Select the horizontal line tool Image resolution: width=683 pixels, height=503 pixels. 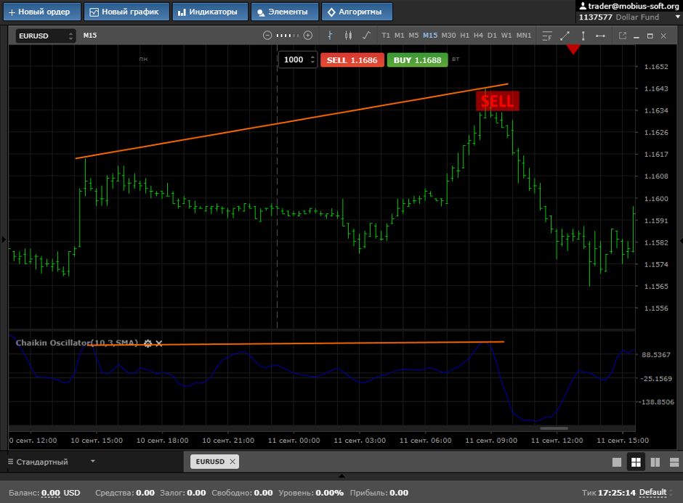[600, 36]
